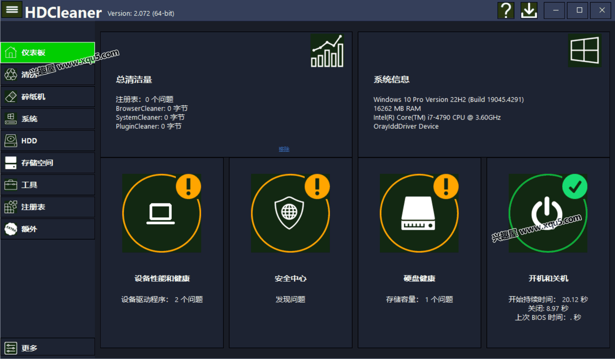
Task: Open 更多 at the sidebar bottom
Action: click(x=48, y=347)
